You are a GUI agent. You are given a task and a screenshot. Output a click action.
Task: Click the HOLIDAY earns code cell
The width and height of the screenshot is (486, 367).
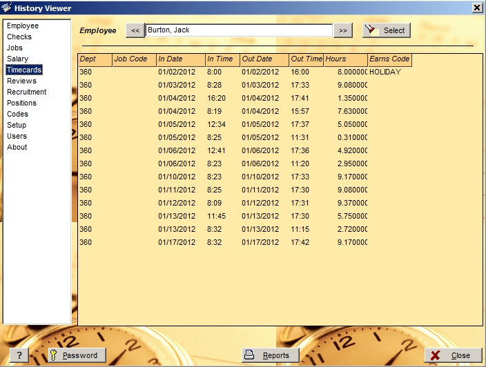click(x=385, y=72)
